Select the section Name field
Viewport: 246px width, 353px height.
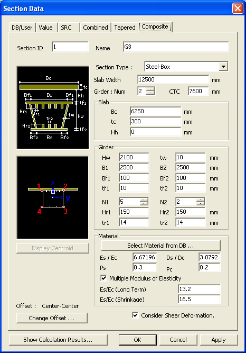[176, 47]
